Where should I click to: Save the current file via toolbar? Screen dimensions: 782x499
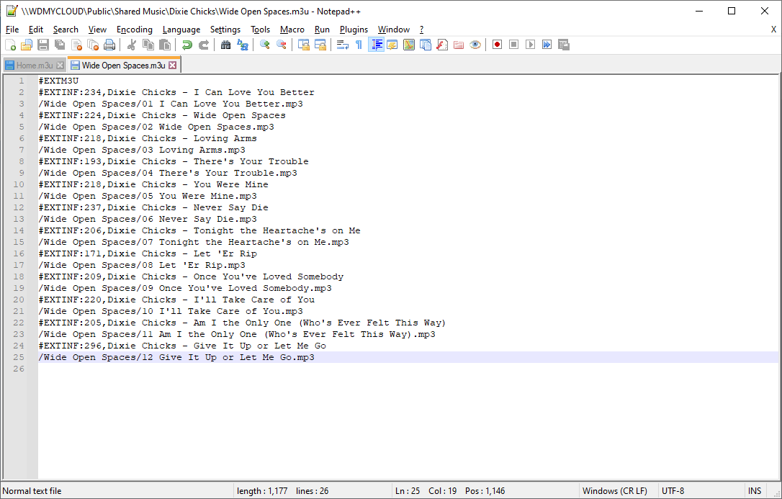click(x=43, y=45)
